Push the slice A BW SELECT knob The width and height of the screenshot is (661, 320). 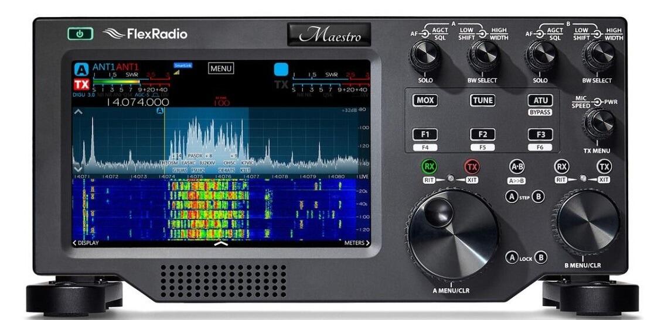483,56
